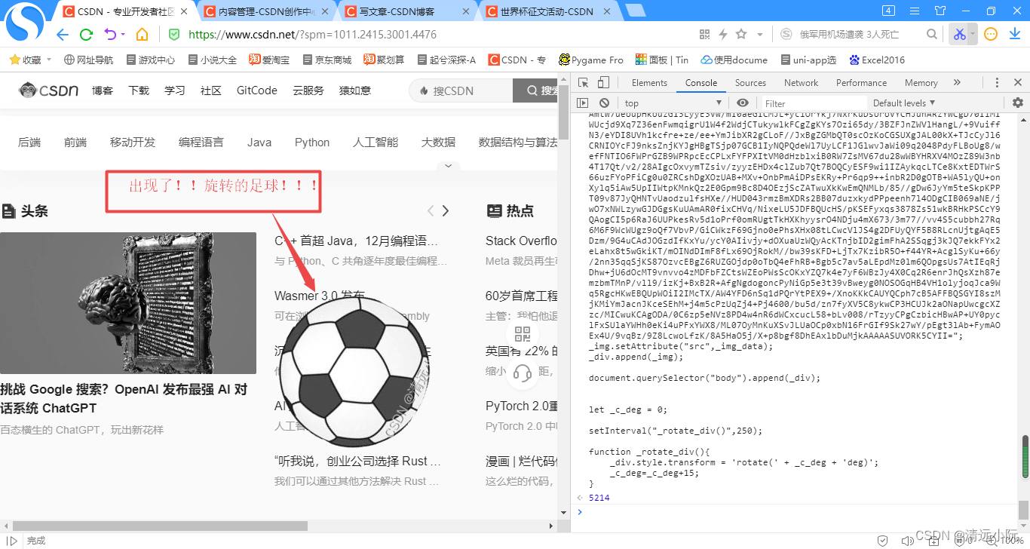Switch to the Sources tab
1030x549 pixels.
coord(750,83)
